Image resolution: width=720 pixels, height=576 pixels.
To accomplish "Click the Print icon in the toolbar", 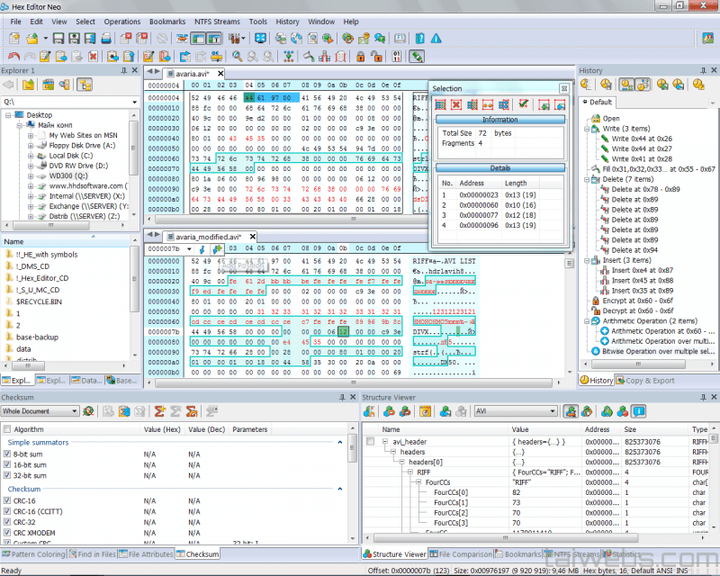I will tap(106, 39).
